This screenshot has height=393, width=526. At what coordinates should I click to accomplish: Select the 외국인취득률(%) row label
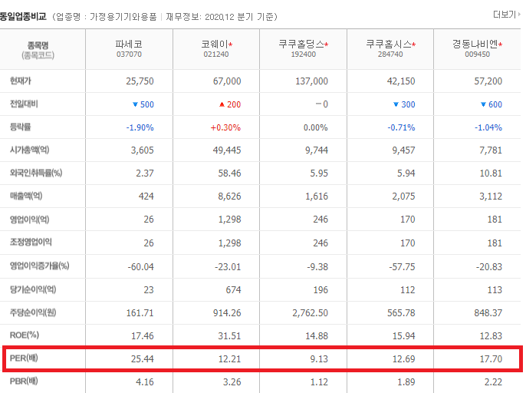[x=36, y=173]
